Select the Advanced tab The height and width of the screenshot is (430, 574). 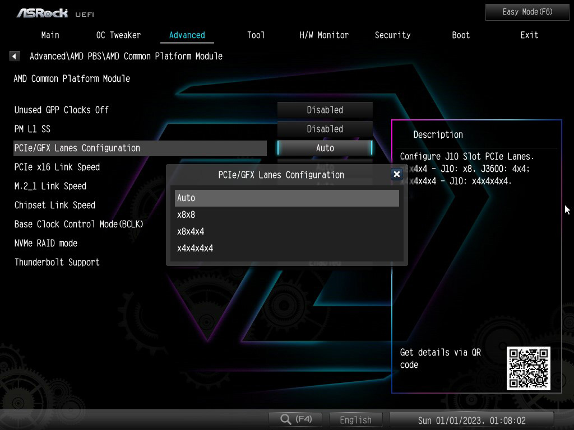click(x=187, y=35)
